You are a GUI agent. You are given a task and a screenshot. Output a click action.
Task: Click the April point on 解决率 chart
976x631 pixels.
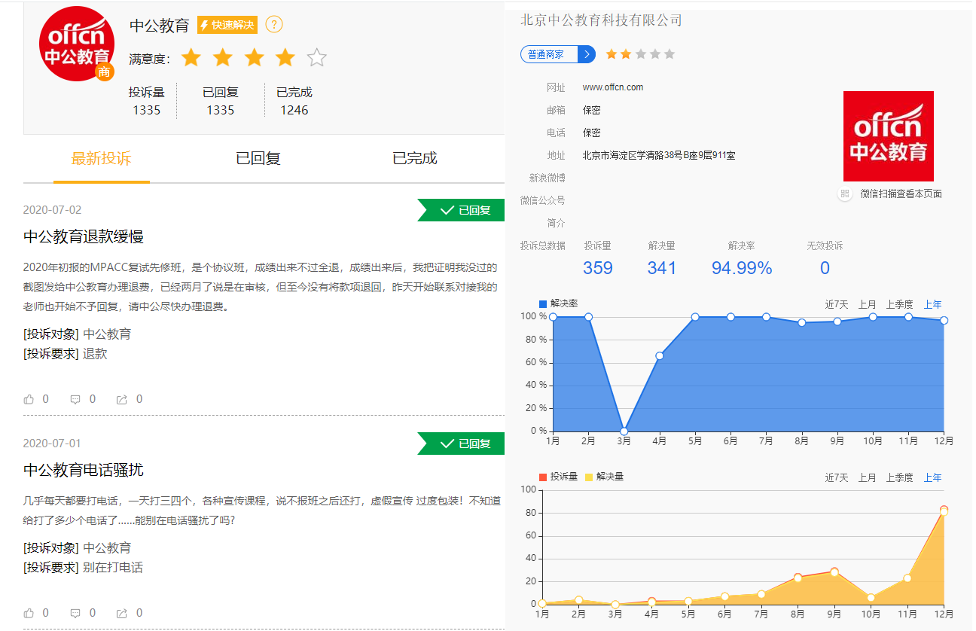click(659, 355)
